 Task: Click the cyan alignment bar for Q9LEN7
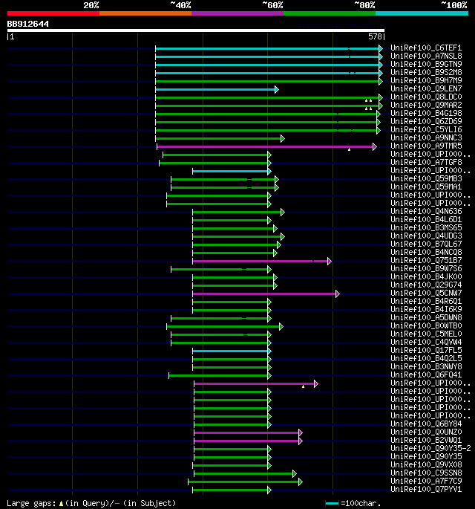[x=215, y=89]
